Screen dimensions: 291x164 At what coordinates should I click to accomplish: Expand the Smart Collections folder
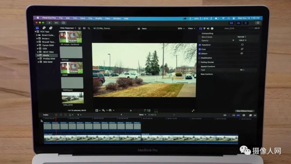point(37,35)
